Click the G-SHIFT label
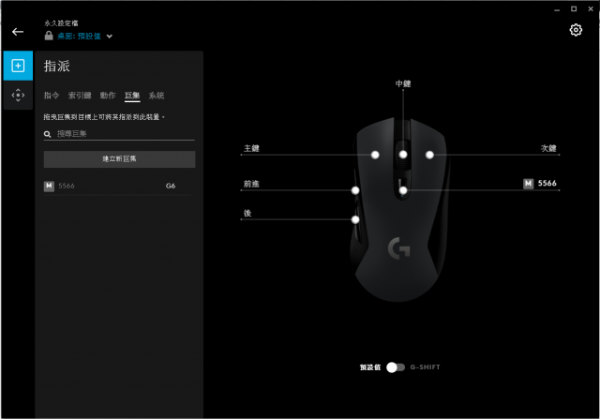600x419 pixels. click(425, 367)
